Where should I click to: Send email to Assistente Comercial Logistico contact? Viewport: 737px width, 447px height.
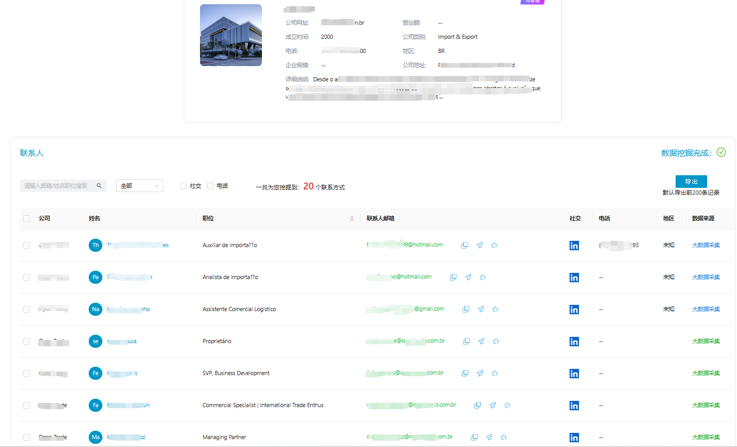(480, 310)
